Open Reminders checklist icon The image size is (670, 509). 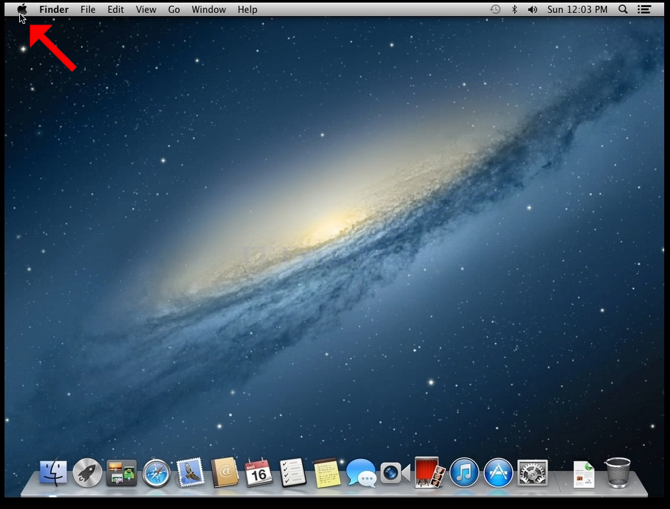(293, 473)
